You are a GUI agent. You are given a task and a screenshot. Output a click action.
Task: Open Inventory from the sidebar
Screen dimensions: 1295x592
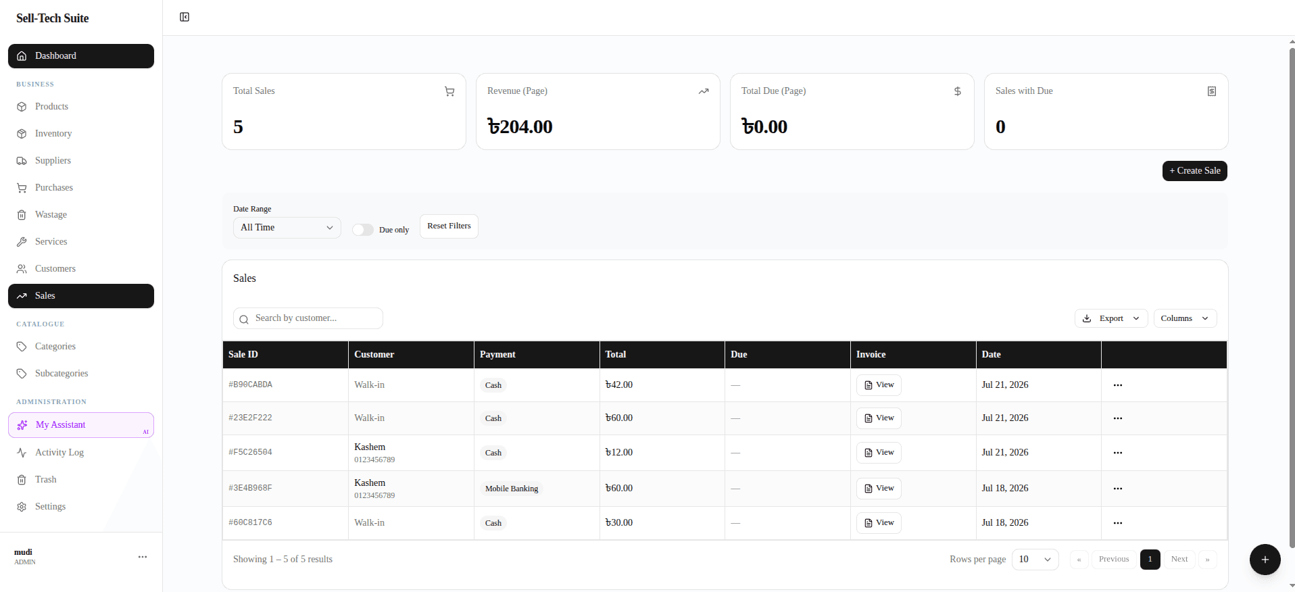[81, 134]
